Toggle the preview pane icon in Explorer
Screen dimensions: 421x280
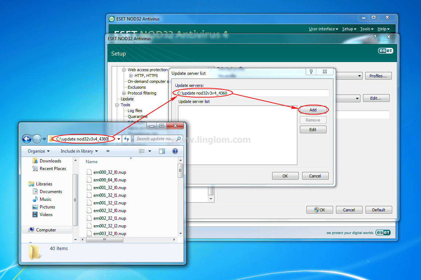click(162, 151)
